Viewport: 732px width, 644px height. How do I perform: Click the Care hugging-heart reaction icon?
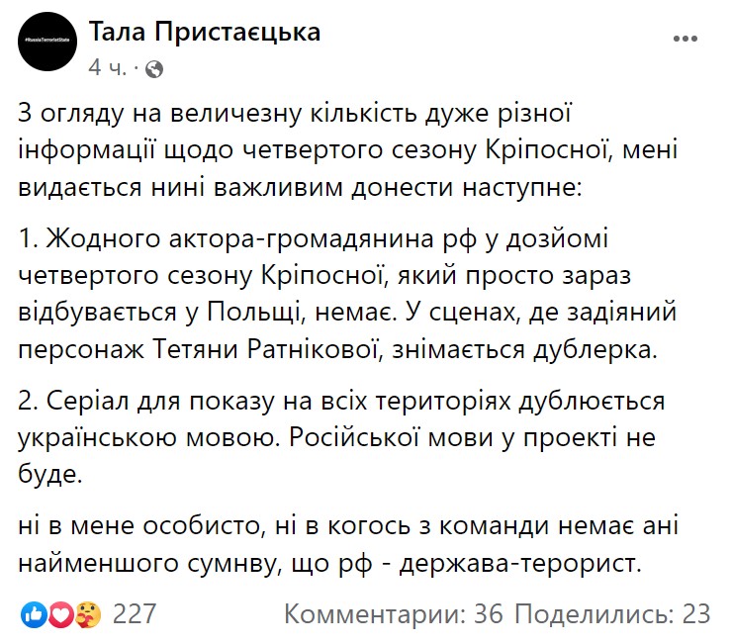(85, 614)
